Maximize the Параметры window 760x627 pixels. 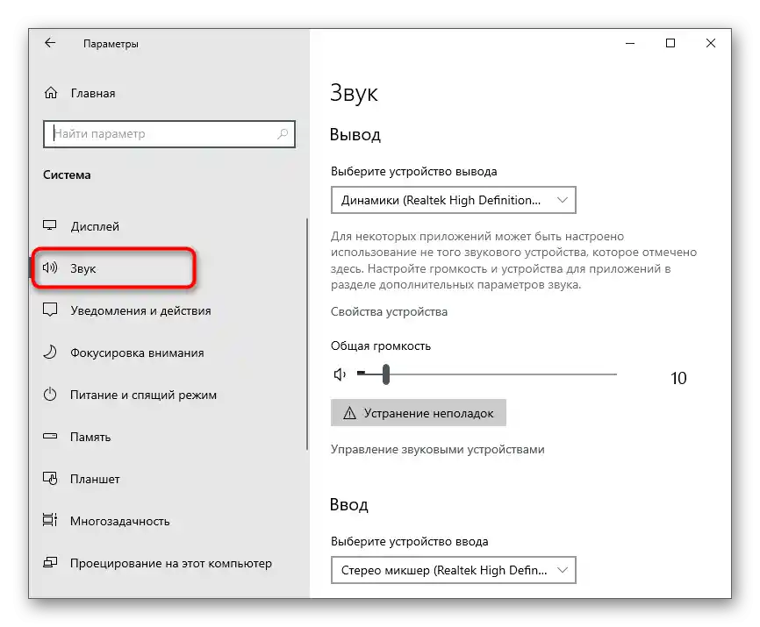(x=670, y=43)
